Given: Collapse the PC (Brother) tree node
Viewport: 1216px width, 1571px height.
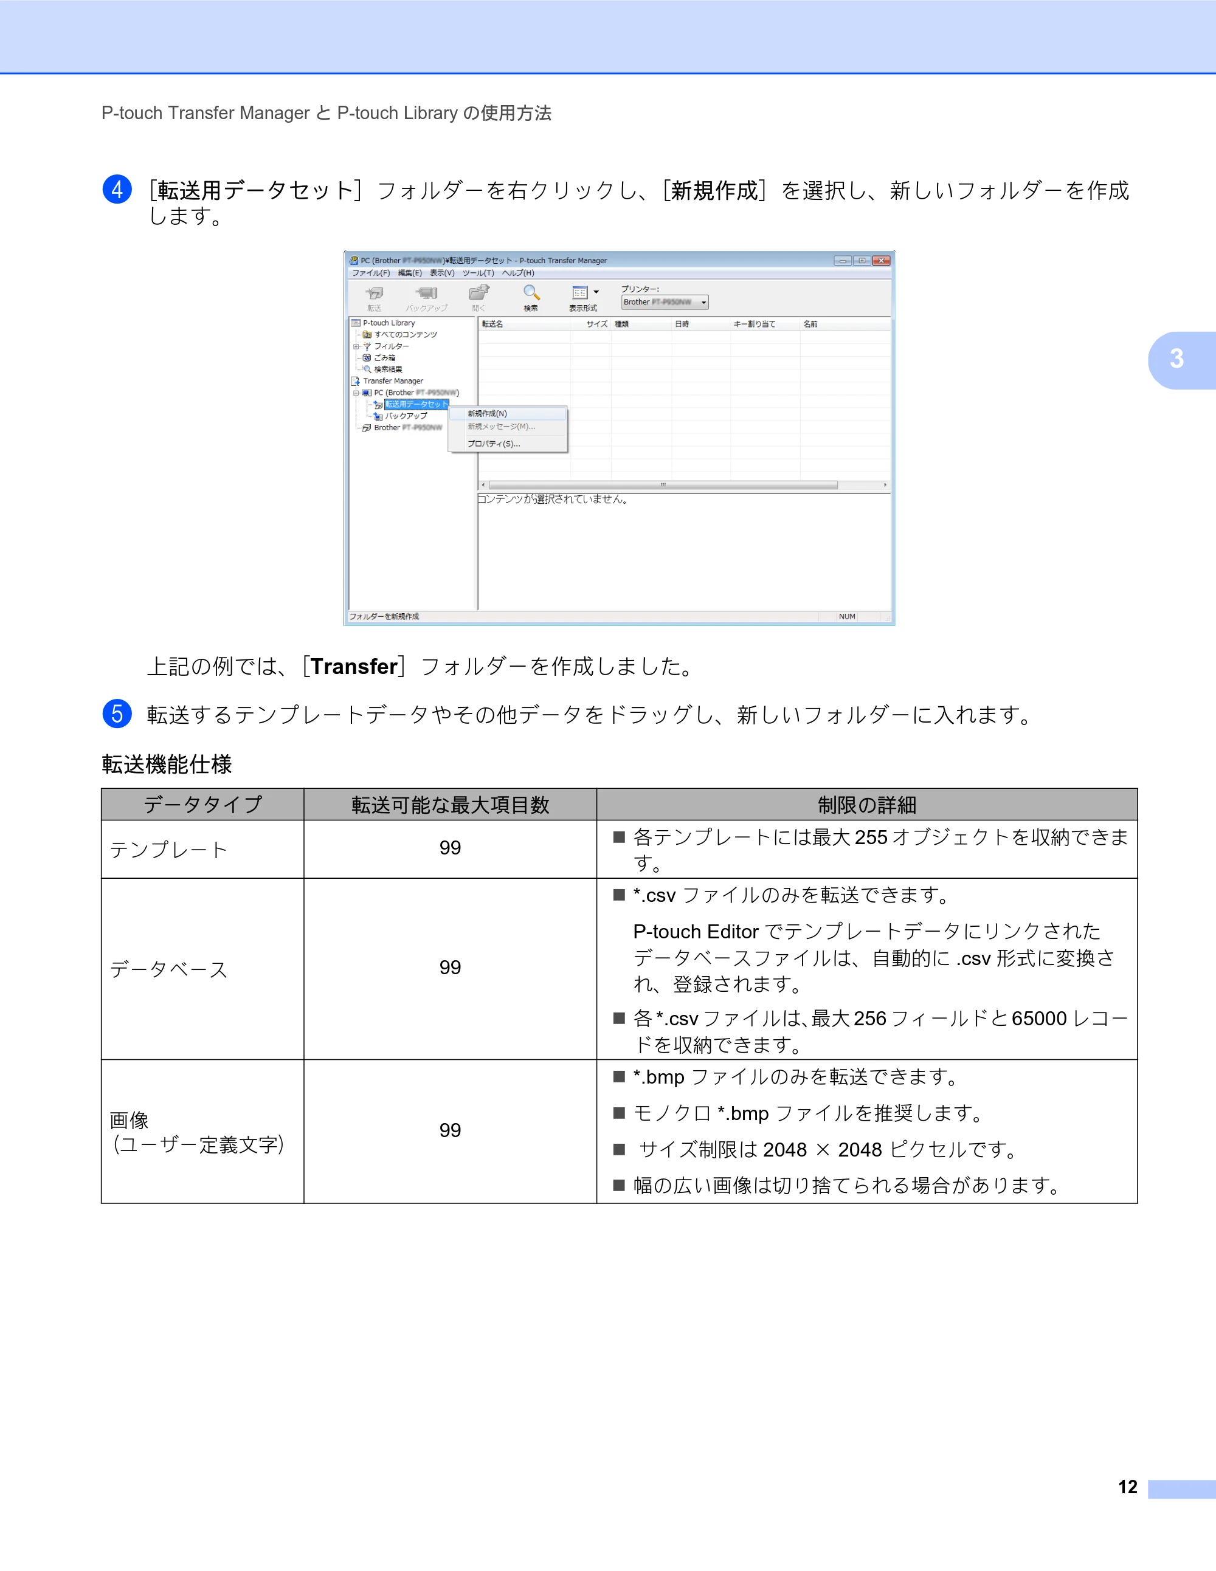Looking at the screenshot, I should [356, 393].
